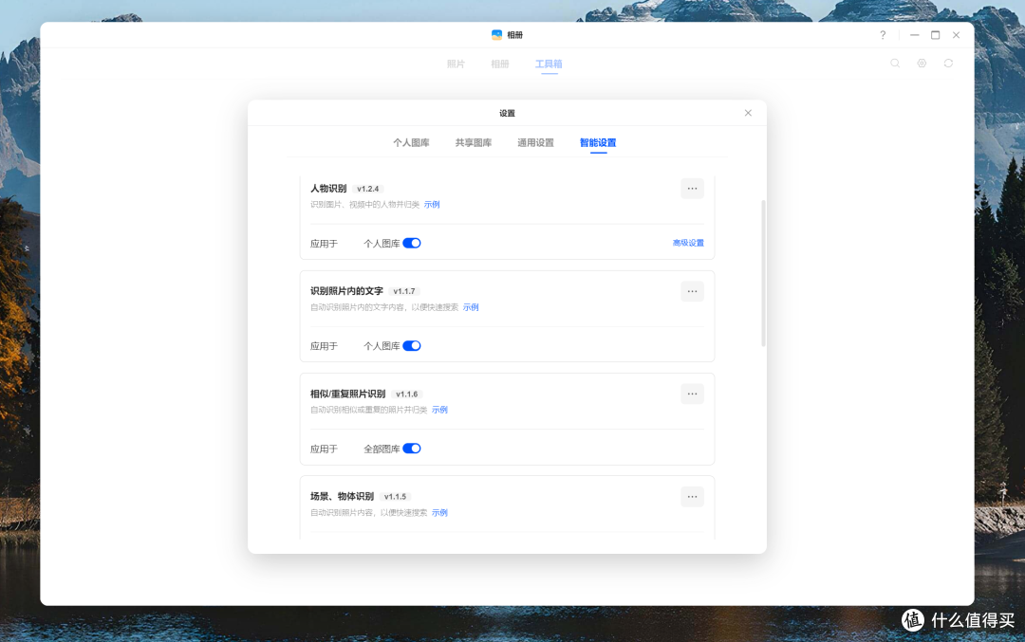Click the v1.1.7 version badge
Image resolution: width=1025 pixels, height=642 pixels.
(404, 291)
